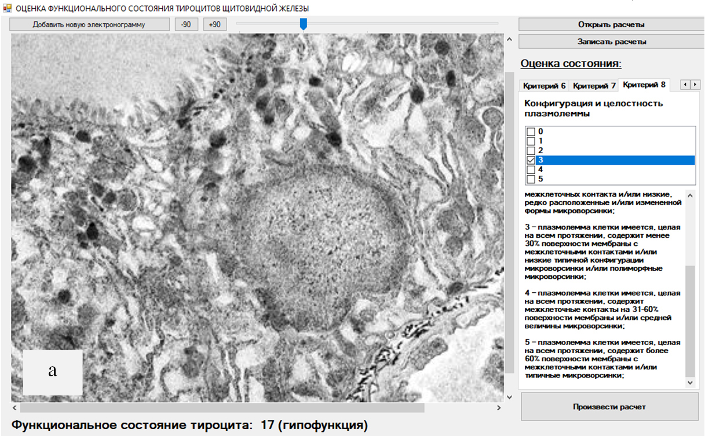705x436 pixels.
Task: Check the score 0 checkbox
Action: (530, 132)
